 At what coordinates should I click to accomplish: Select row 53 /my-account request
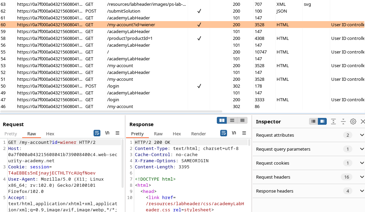[x=182, y=65]
